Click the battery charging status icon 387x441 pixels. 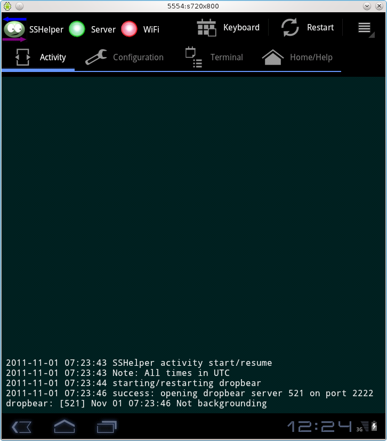(x=374, y=426)
